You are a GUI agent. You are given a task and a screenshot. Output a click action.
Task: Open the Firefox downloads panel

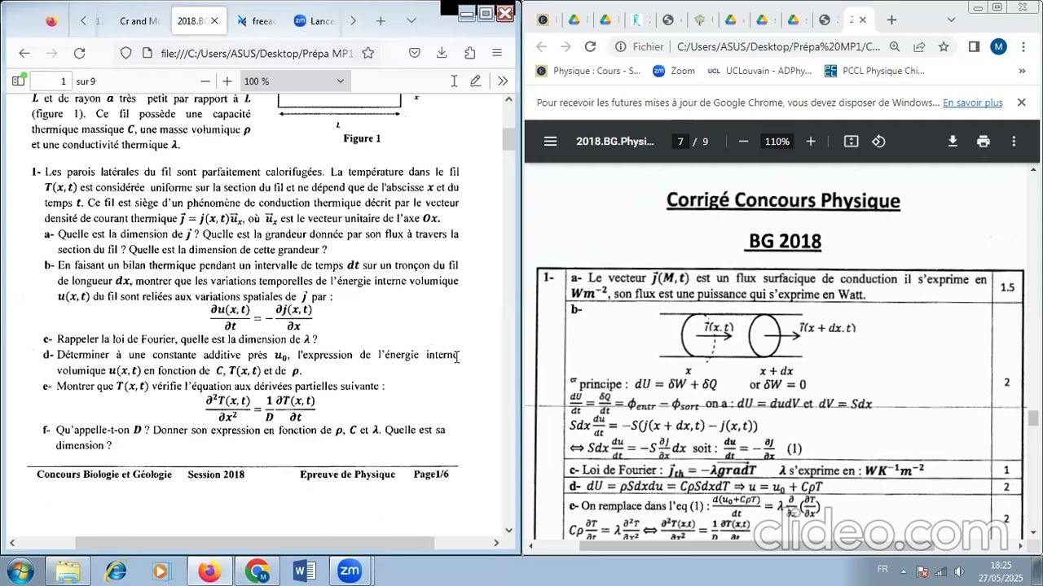coord(442,53)
